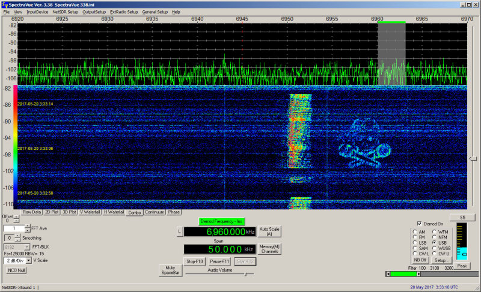Click the squelch marker on S-meter
481x292 pixels.
tap(464, 254)
